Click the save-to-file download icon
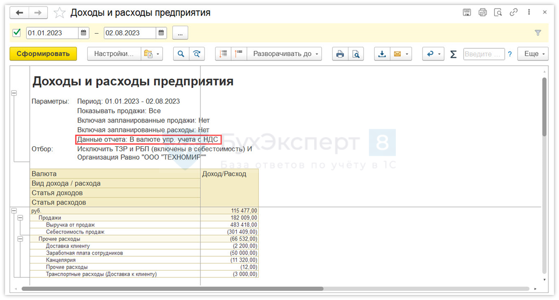Image resolution: width=559 pixels, height=300 pixels. tap(382, 54)
